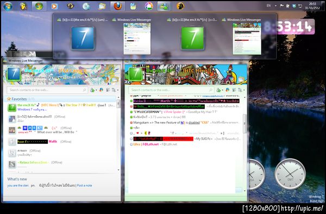
Task: Open the Windows flag taskbar icon
Action: 39,6
